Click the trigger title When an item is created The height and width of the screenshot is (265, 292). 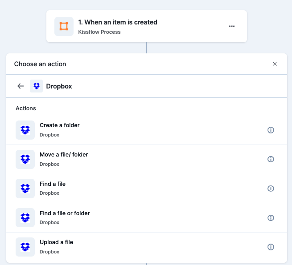tap(118, 22)
